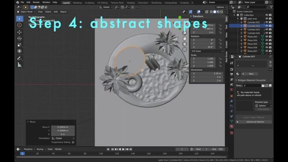Open the Output properties tab icon
Screen dimensions: 288x162
tap(232, 74)
